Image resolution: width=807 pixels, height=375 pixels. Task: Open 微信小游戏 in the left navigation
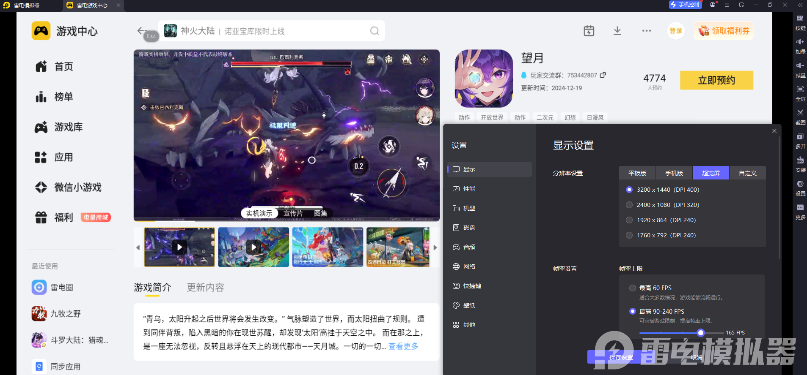[x=68, y=187]
